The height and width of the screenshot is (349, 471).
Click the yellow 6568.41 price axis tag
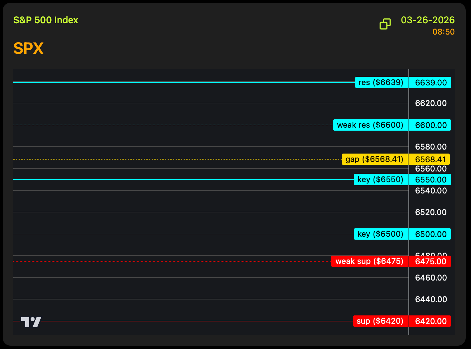[x=429, y=159]
